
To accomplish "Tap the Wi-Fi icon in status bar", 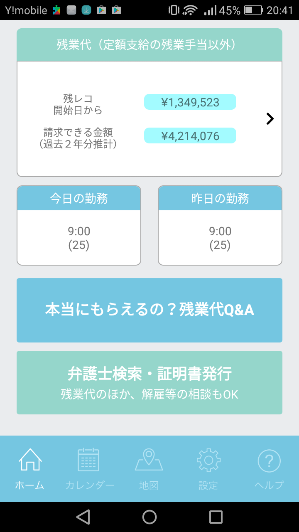I will click(x=190, y=10).
